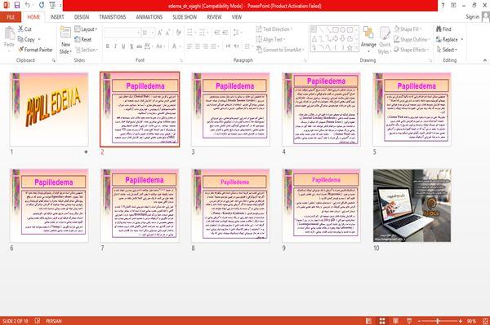Open the font color dropdown arrow
This screenshot has width=490, height=325.
pos(180,46)
